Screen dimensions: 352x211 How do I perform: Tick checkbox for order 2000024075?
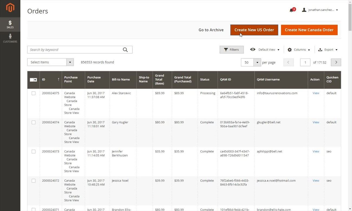34,93
